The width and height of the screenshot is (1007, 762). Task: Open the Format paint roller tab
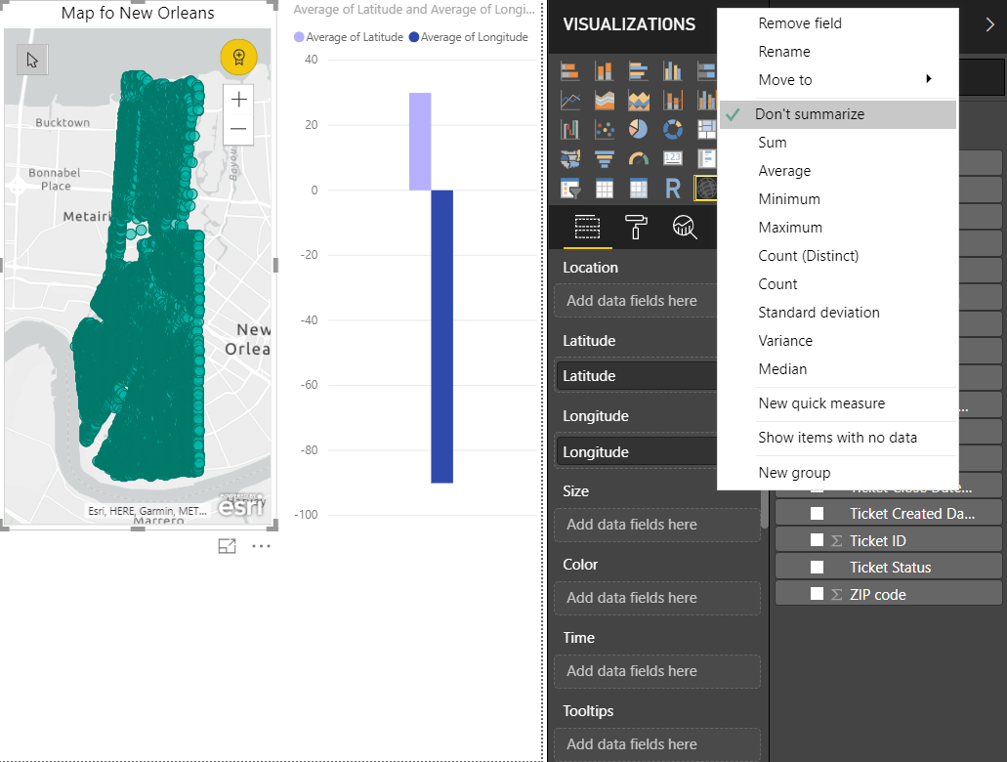pos(636,228)
